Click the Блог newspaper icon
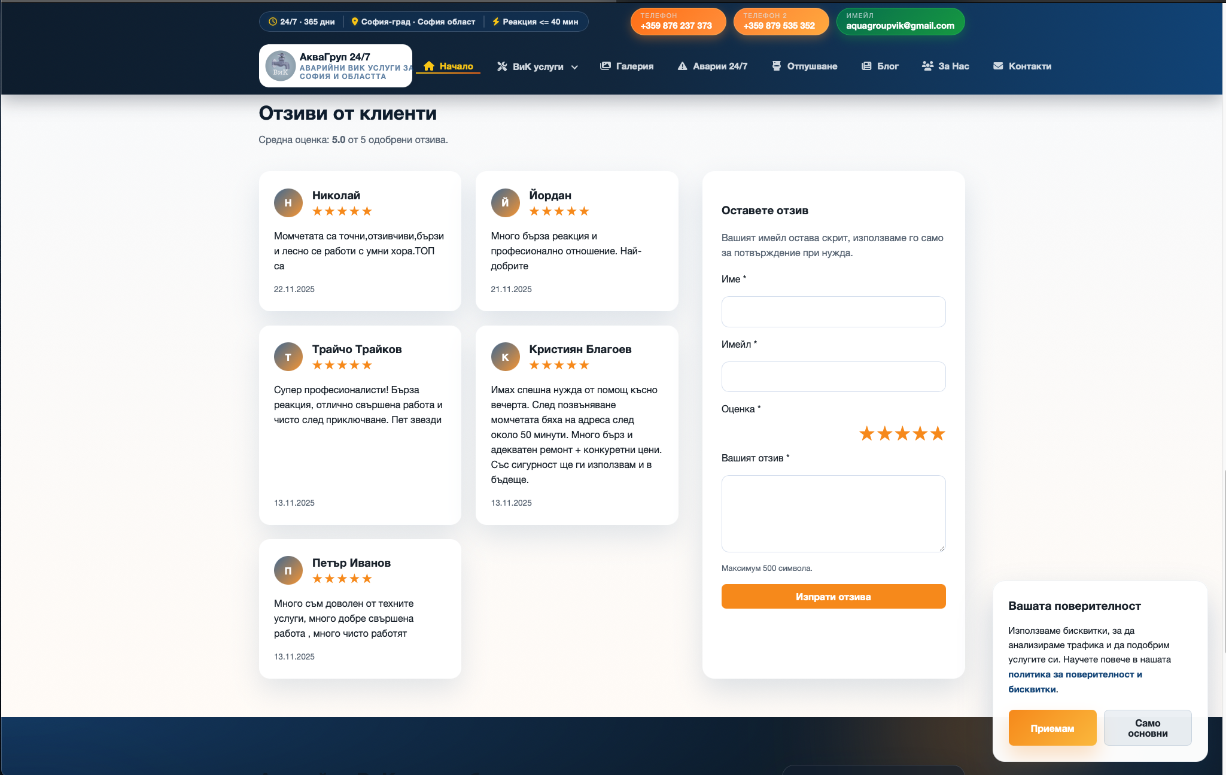 tap(866, 66)
